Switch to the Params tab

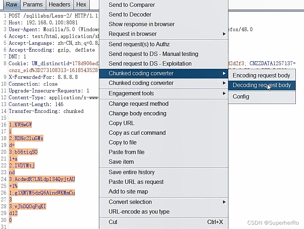[x=33, y=5]
